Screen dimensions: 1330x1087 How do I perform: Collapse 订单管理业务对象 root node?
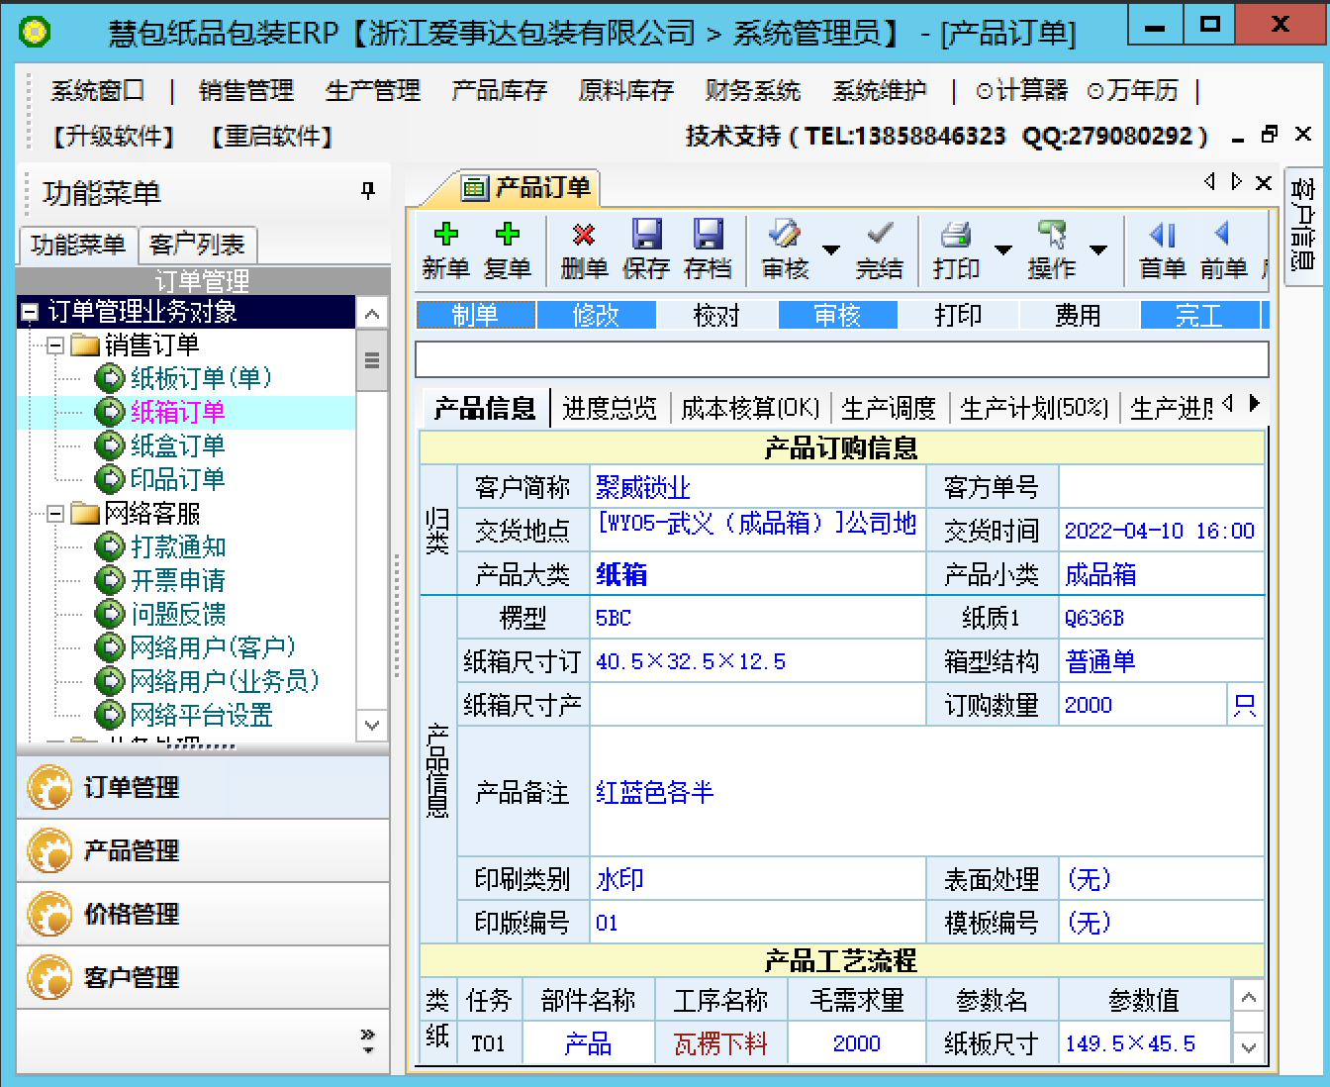coord(30,313)
